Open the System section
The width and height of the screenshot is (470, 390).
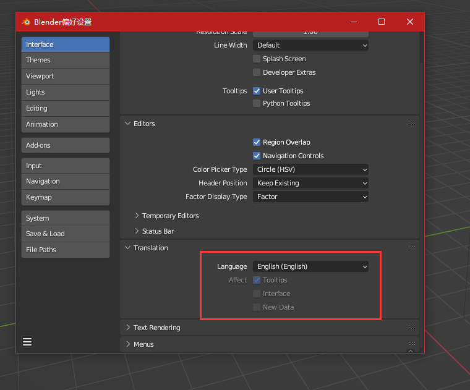click(x=66, y=218)
